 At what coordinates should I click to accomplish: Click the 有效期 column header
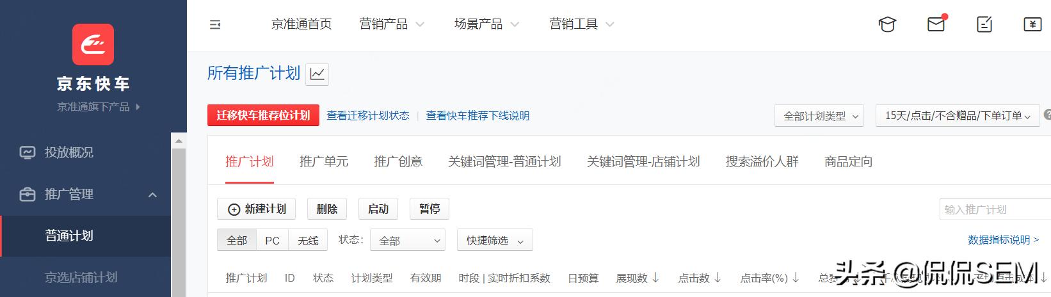[426, 278]
